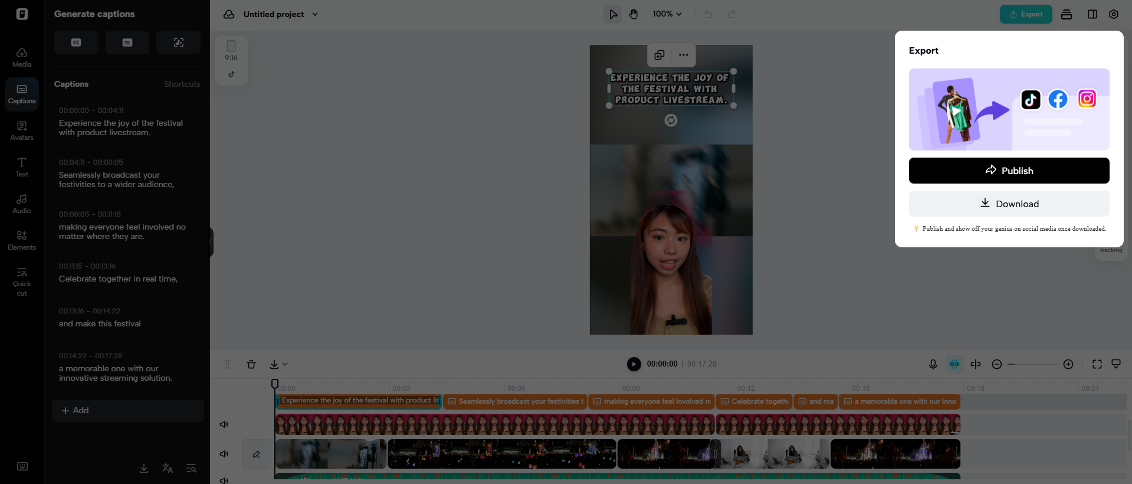Screen dimensions: 1132x484
Task: Open the Text panel
Action: 22,167
